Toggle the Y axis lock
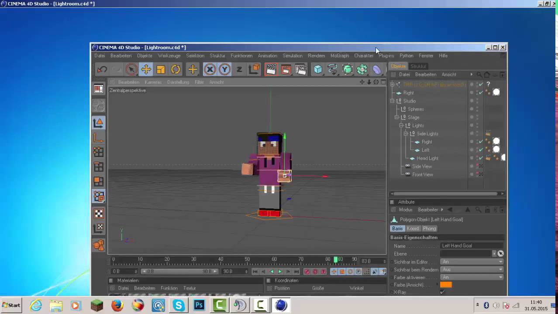The height and width of the screenshot is (314, 558). pyautogui.click(x=224, y=69)
